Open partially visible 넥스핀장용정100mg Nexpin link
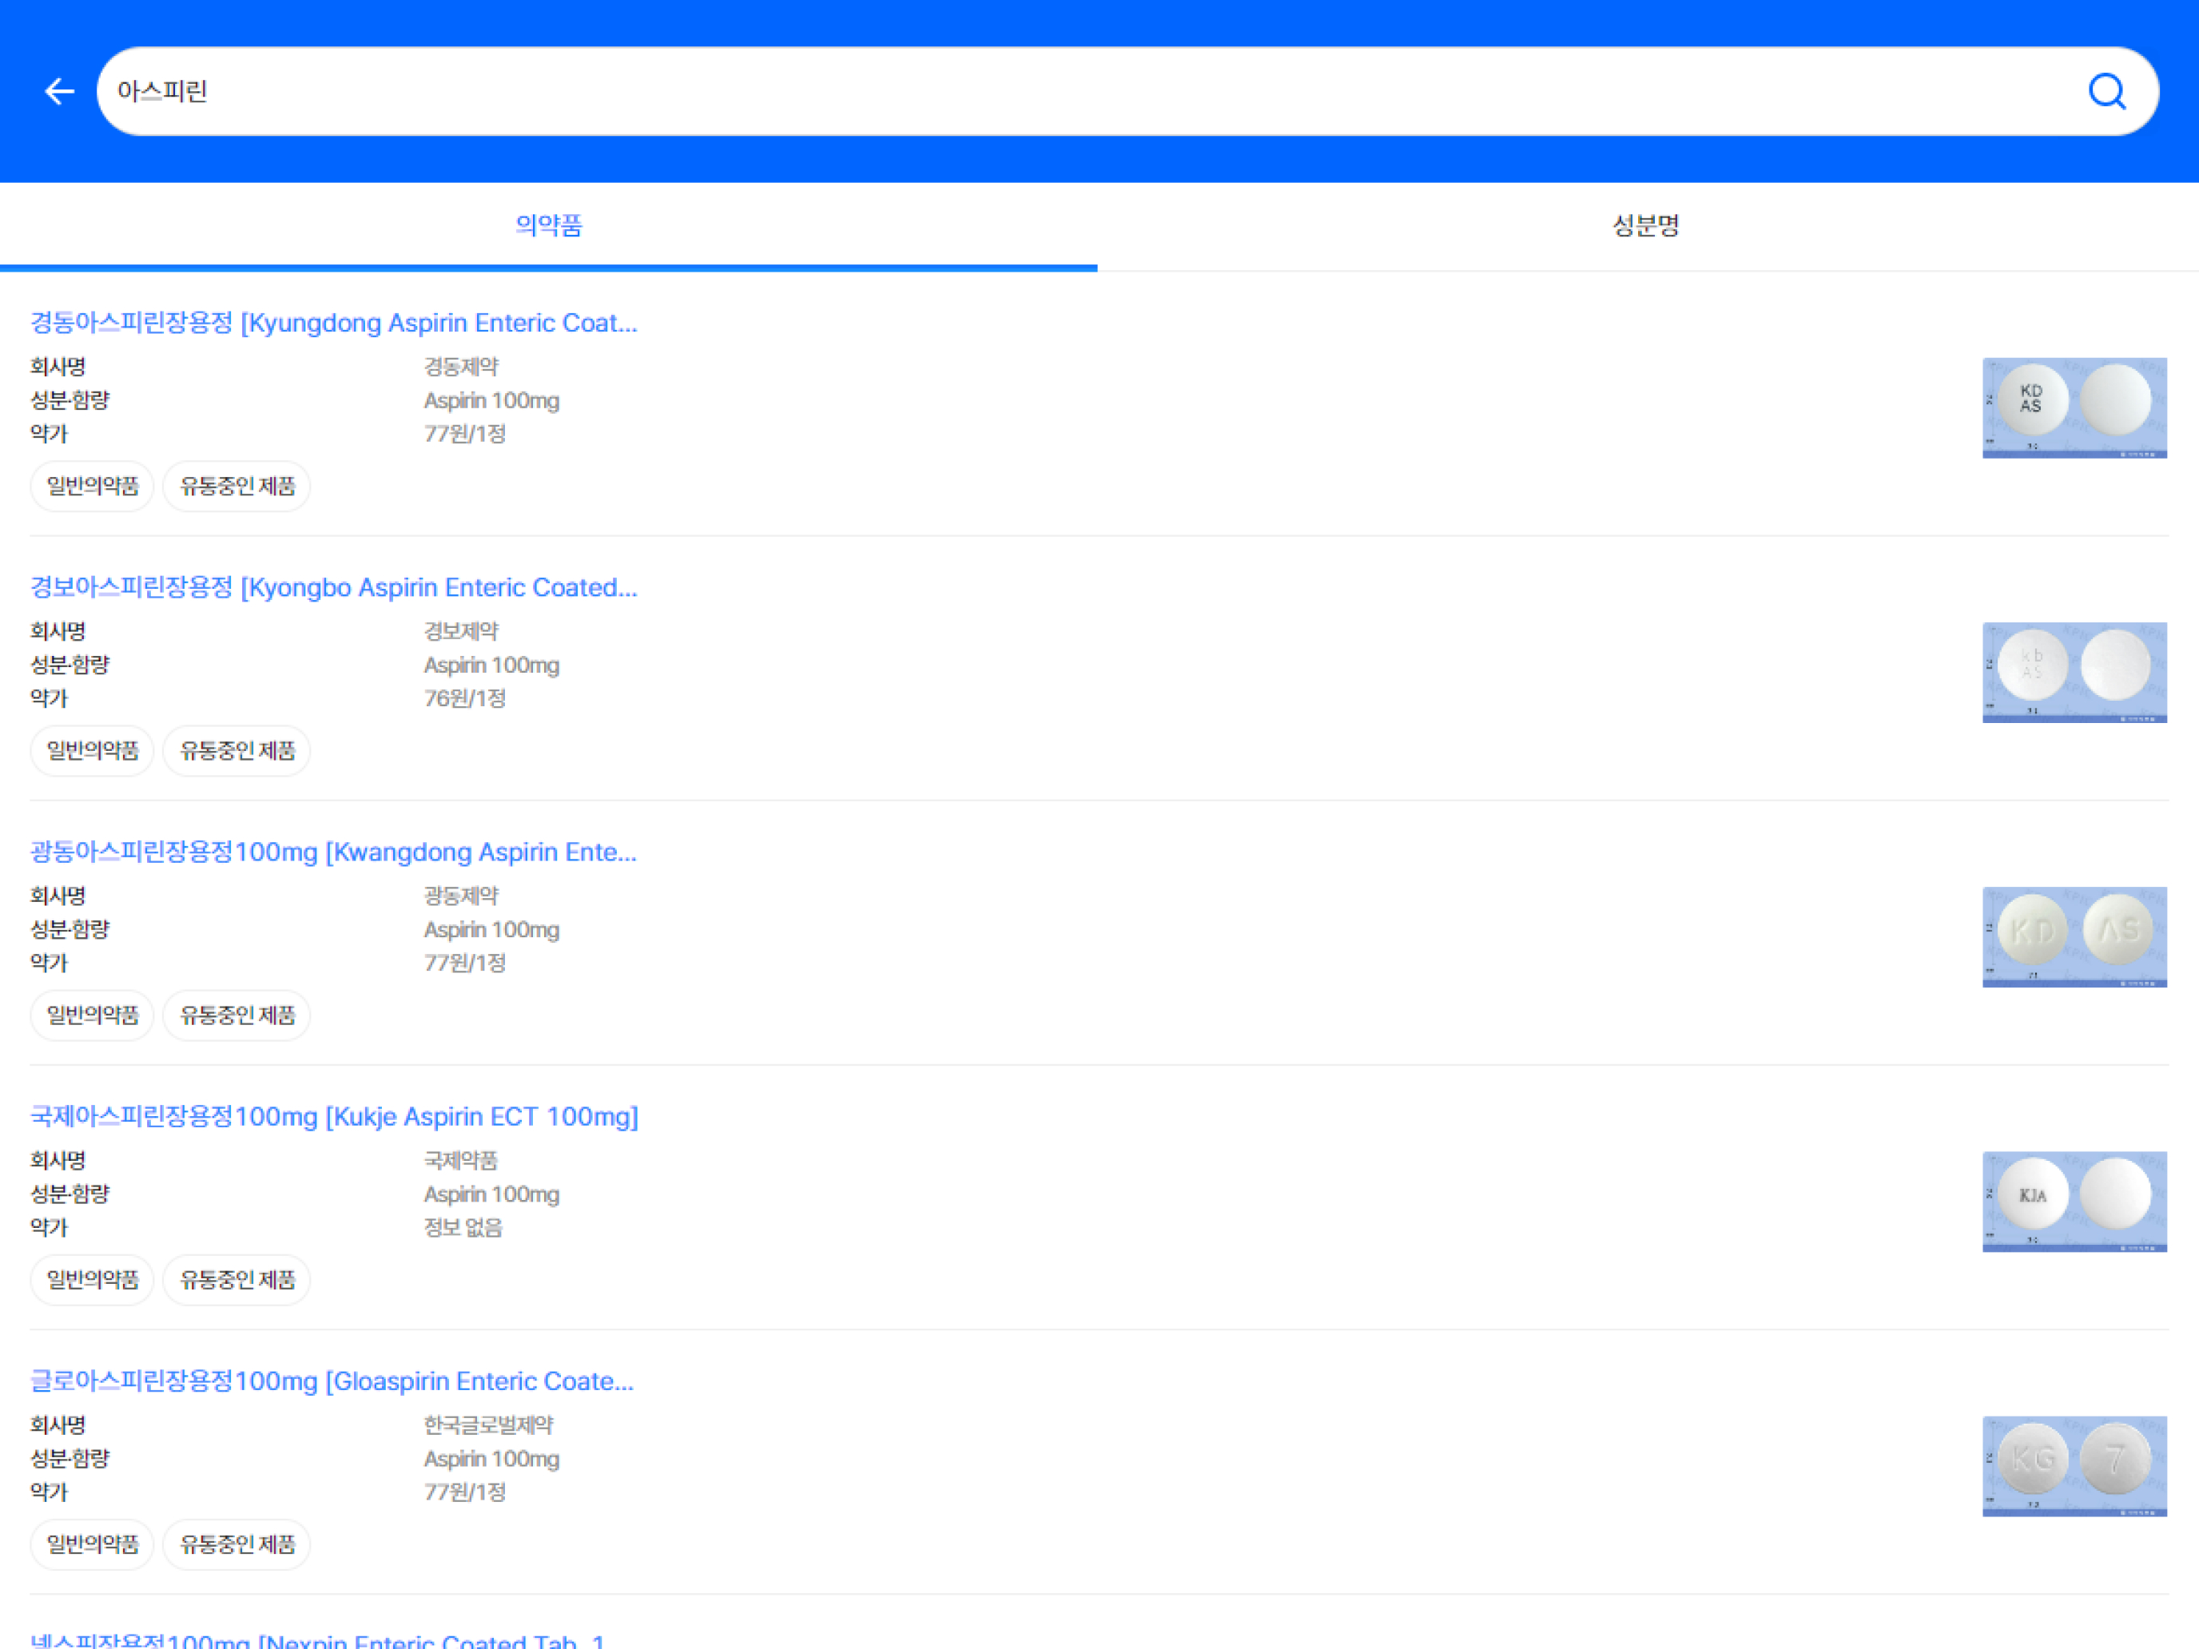Image resolution: width=2199 pixels, height=1649 pixels. tap(318, 1639)
